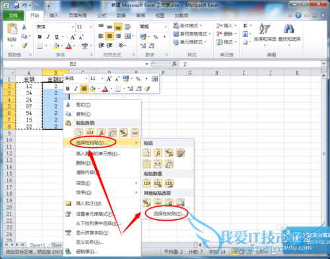The width and height of the screenshot is (330, 259).
Task: Choose Keep Source Formatting in paste submenu
Action: click(x=180, y=153)
